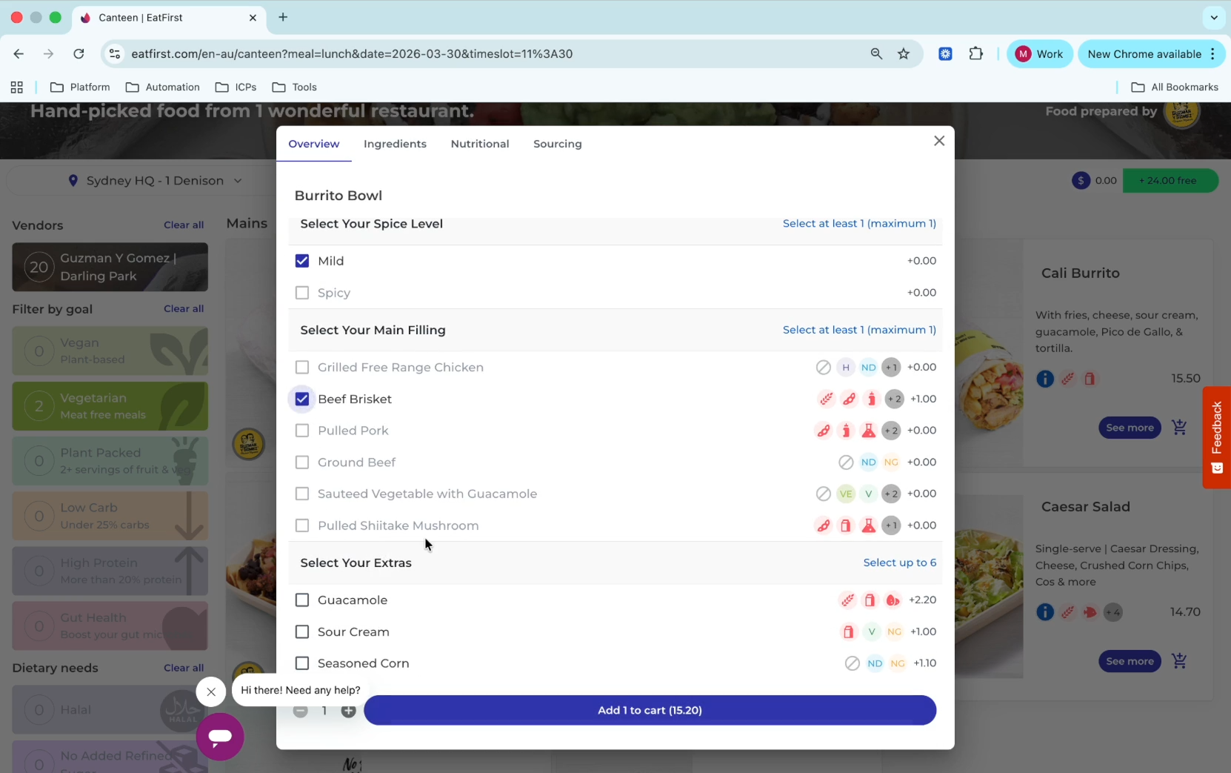This screenshot has height=773, width=1231.
Task: Clear all Vendors filters
Action: coord(184,225)
